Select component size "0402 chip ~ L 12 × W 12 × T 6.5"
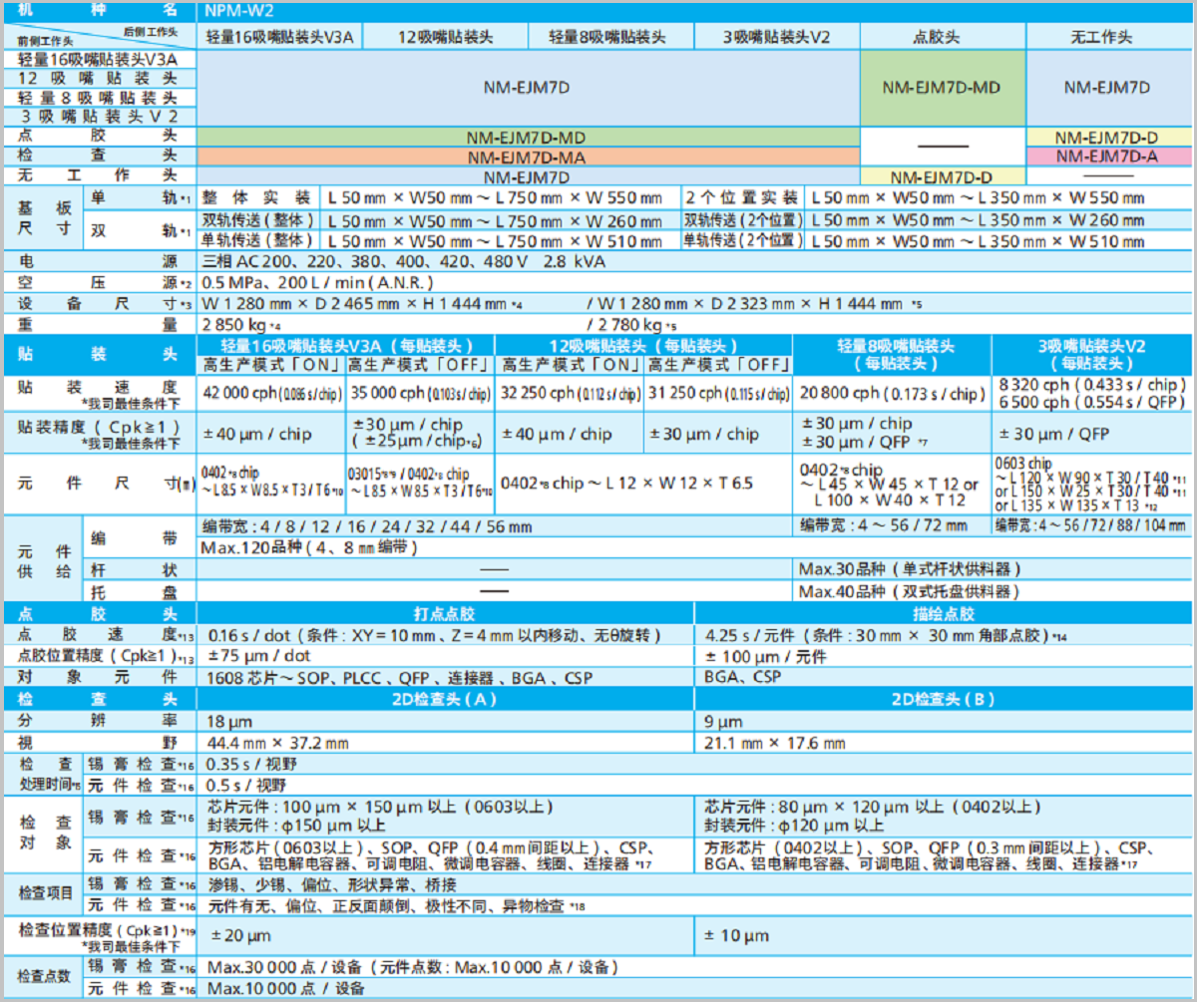The image size is (1197, 1002). pos(626,483)
